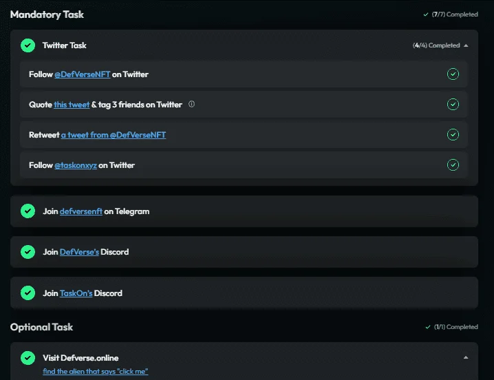Collapse the Twitter Task section arrow
Screen dimensions: 494x380
point(466,45)
